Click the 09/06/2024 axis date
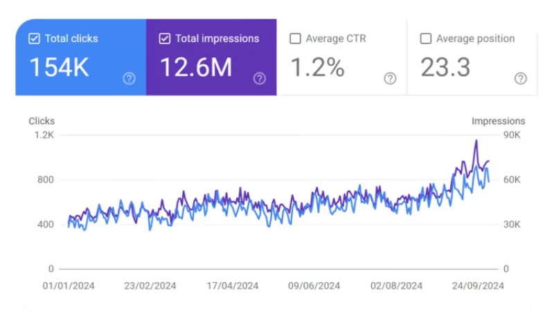554x332 pixels. 314,285
